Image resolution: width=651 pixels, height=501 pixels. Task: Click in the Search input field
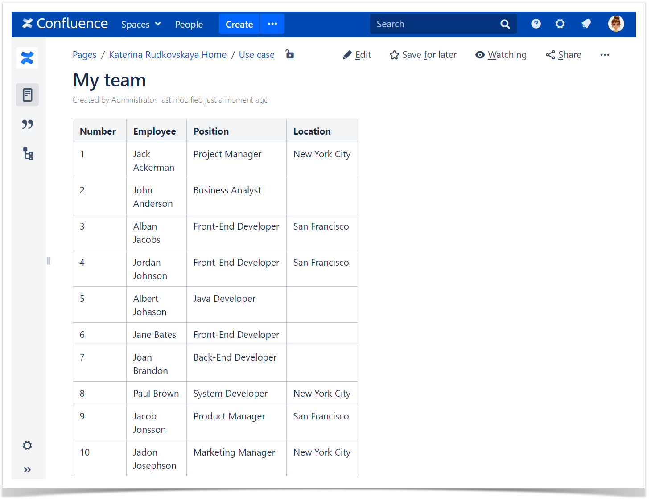(435, 24)
